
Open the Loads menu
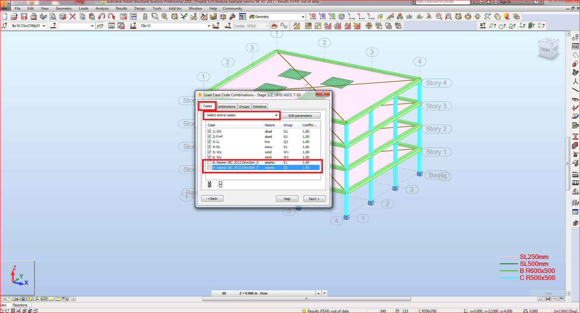[x=83, y=9]
